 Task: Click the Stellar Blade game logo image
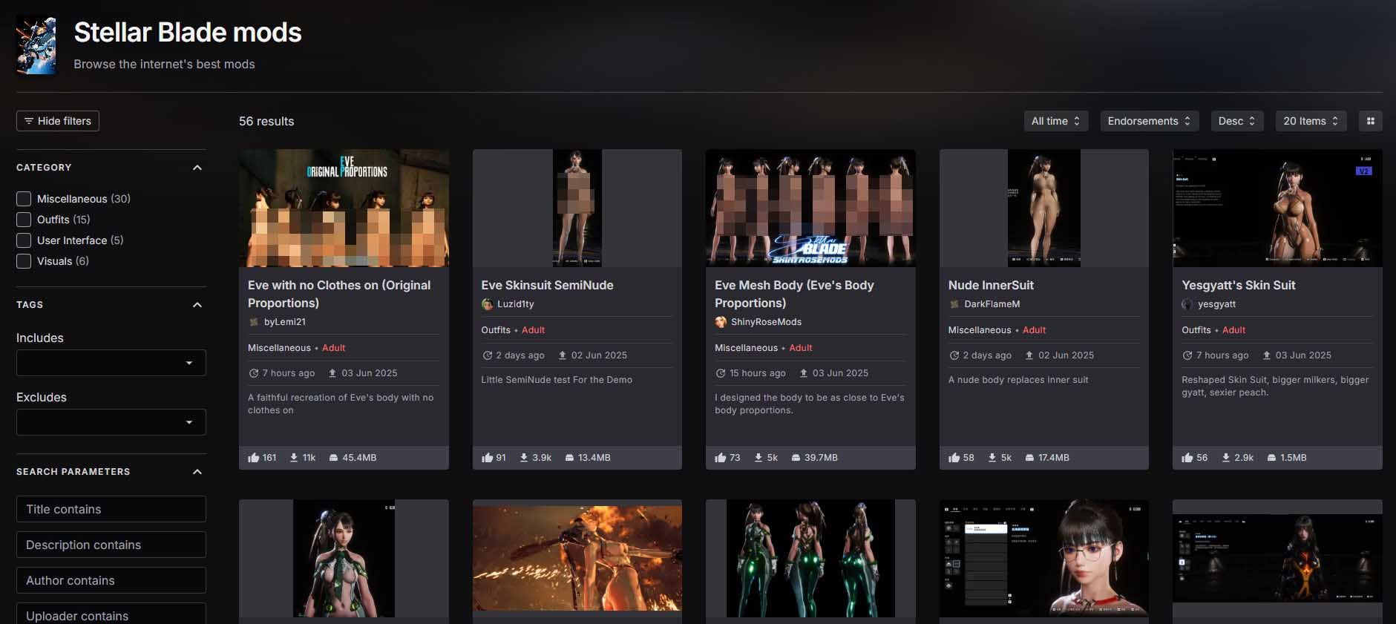(x=36, y=45)
